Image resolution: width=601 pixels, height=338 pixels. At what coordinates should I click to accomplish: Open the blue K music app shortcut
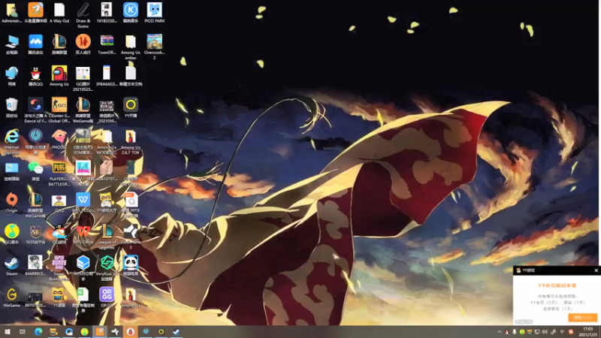pos(131,13)
